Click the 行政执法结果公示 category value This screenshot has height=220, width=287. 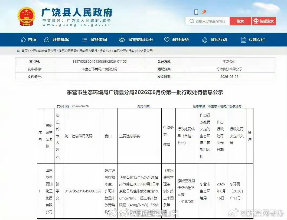click(x=229, y=69)
